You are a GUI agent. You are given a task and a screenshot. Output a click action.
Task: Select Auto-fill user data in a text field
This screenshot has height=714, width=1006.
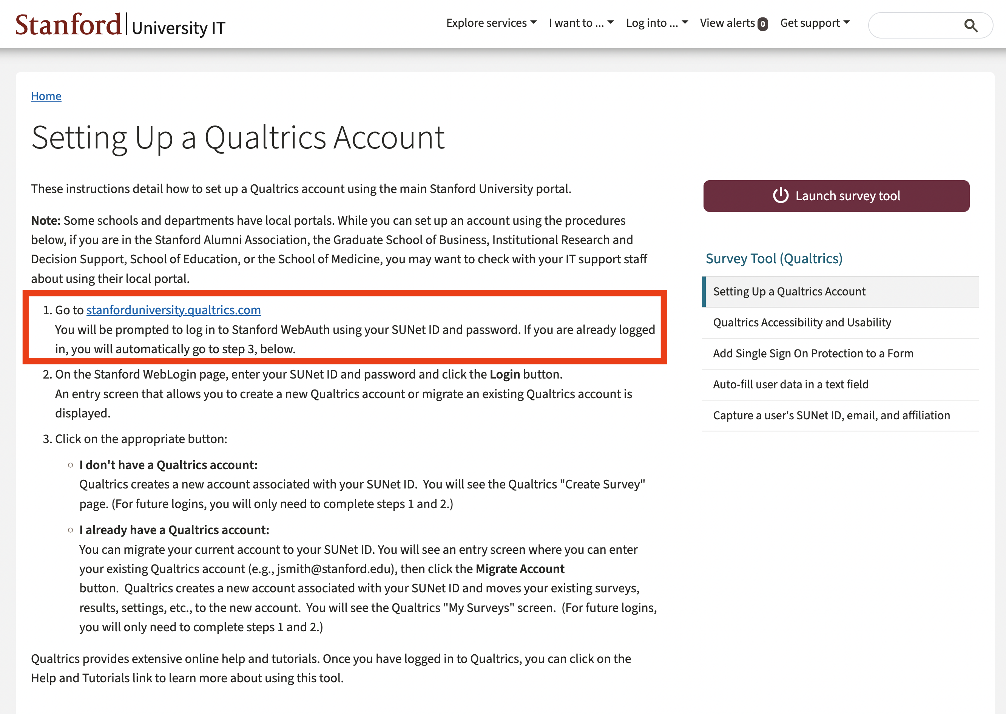coord(790,385)
